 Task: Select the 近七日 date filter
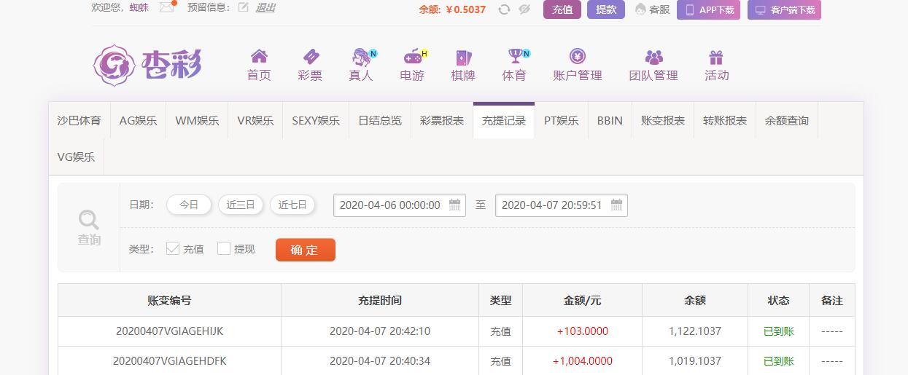tap(292, 205)
